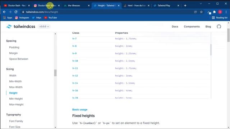Expand the v3.0.0 version dropdown

tap(44, 27)
